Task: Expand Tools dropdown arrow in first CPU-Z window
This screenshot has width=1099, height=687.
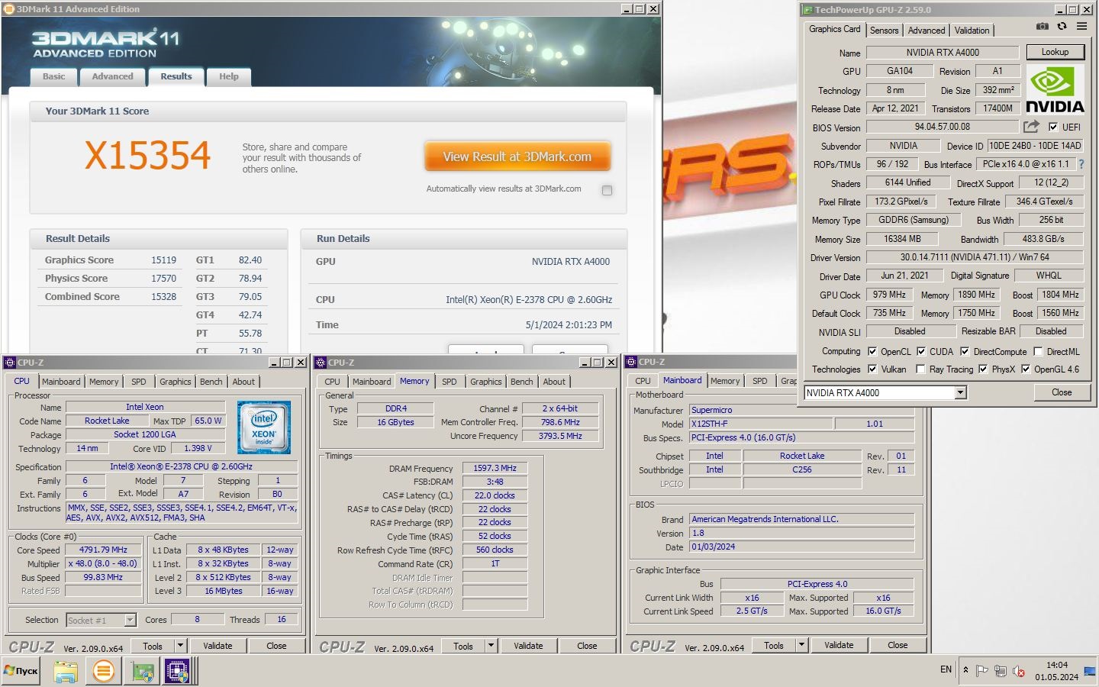Action: pyautogui.click(x=181, y=646)
